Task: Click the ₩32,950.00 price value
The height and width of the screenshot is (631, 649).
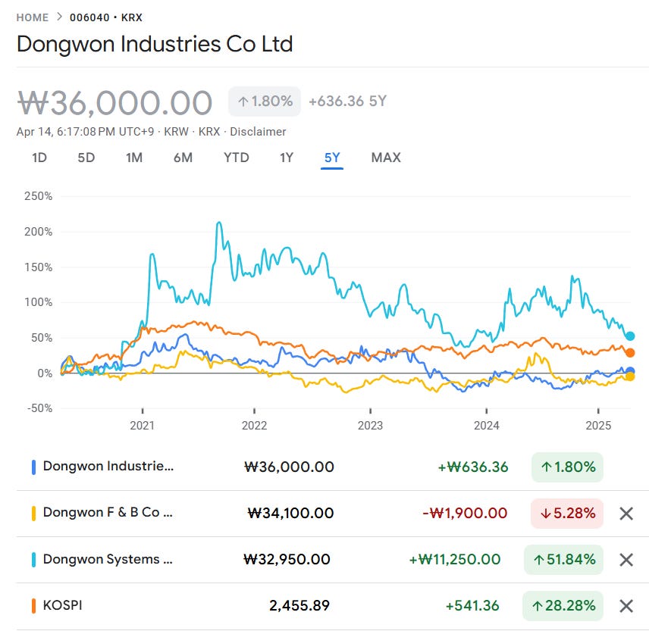Action: (x=287, y=560)
